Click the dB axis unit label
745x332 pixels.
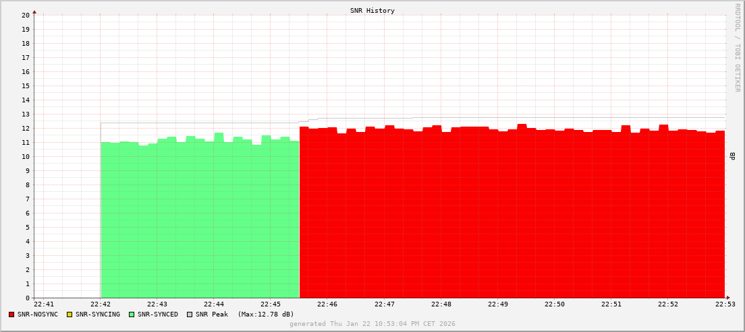pos(732,156)
